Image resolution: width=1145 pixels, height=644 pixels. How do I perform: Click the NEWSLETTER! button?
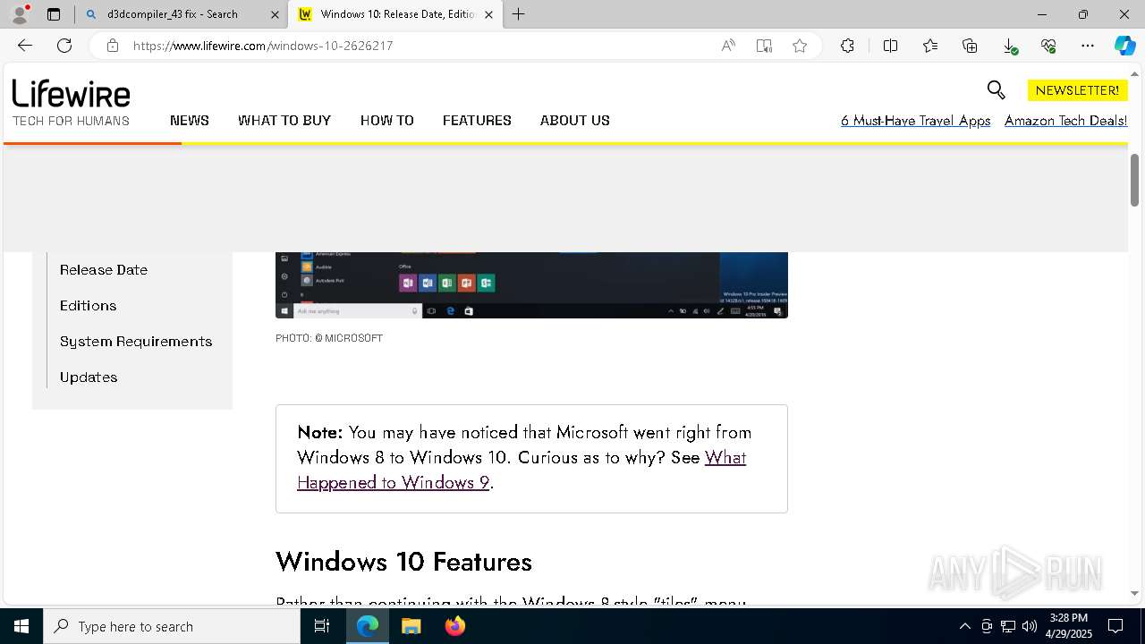tap(1077, 90)
